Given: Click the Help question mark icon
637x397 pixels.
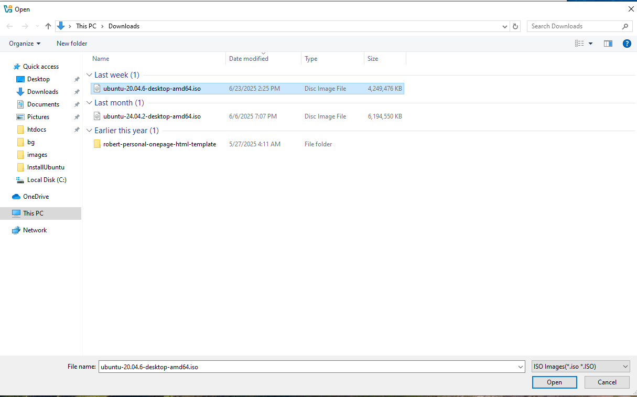Looking at the screenshot, I should coord(627,44).
